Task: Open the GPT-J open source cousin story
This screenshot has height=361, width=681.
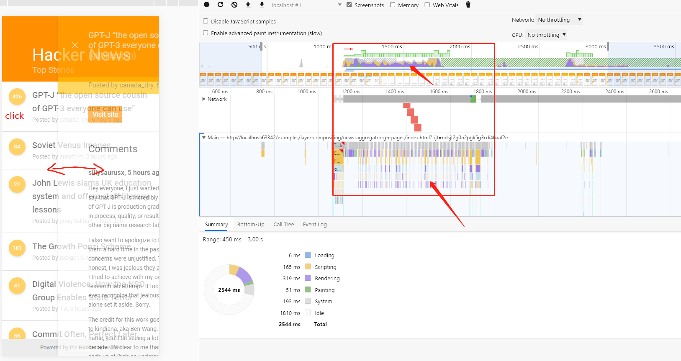Action: (90, 102)
